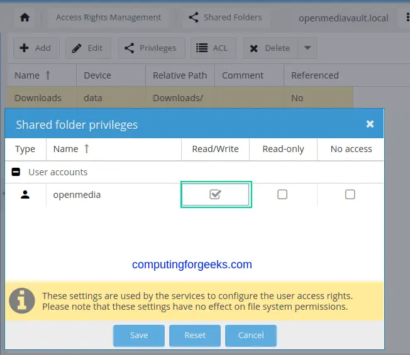This screenshot has width=410, height=355.
Task: Click the Edit pencil button
Action: (89, 48)
